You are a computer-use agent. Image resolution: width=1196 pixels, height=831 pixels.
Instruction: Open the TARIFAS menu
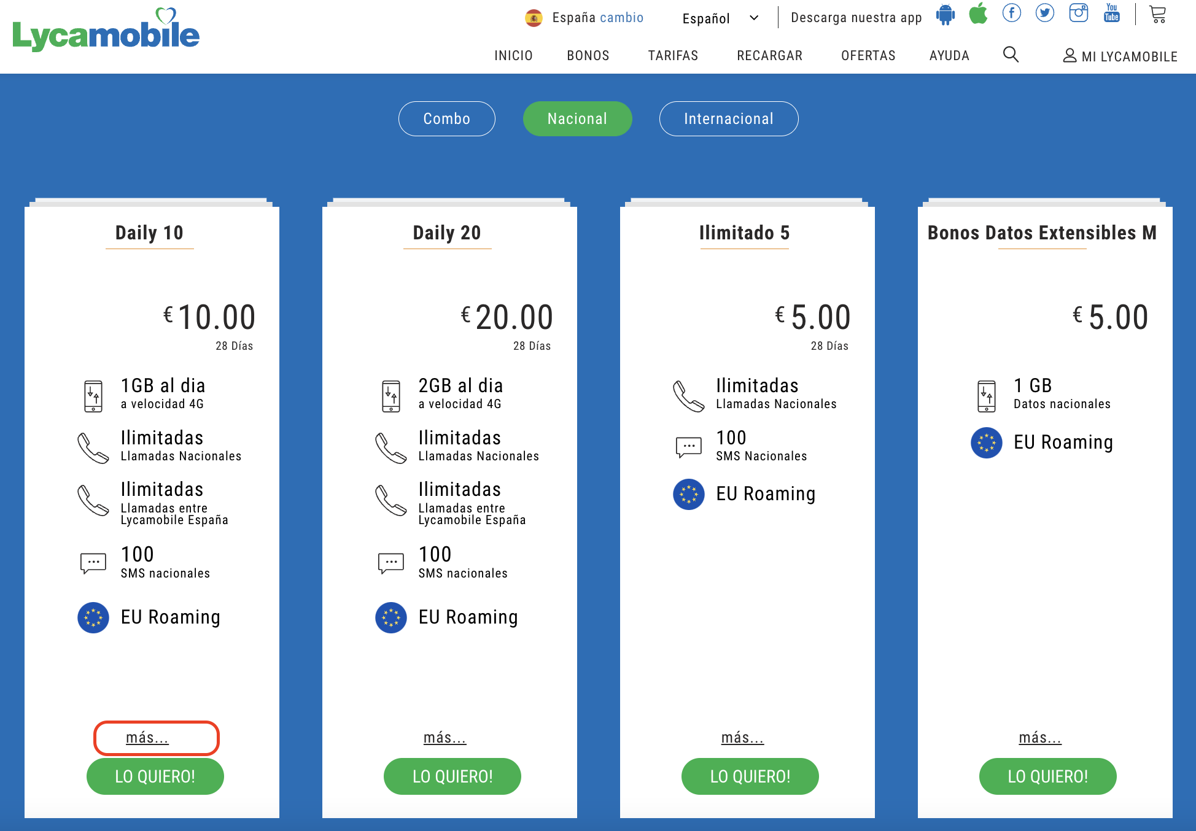point(673,56)
